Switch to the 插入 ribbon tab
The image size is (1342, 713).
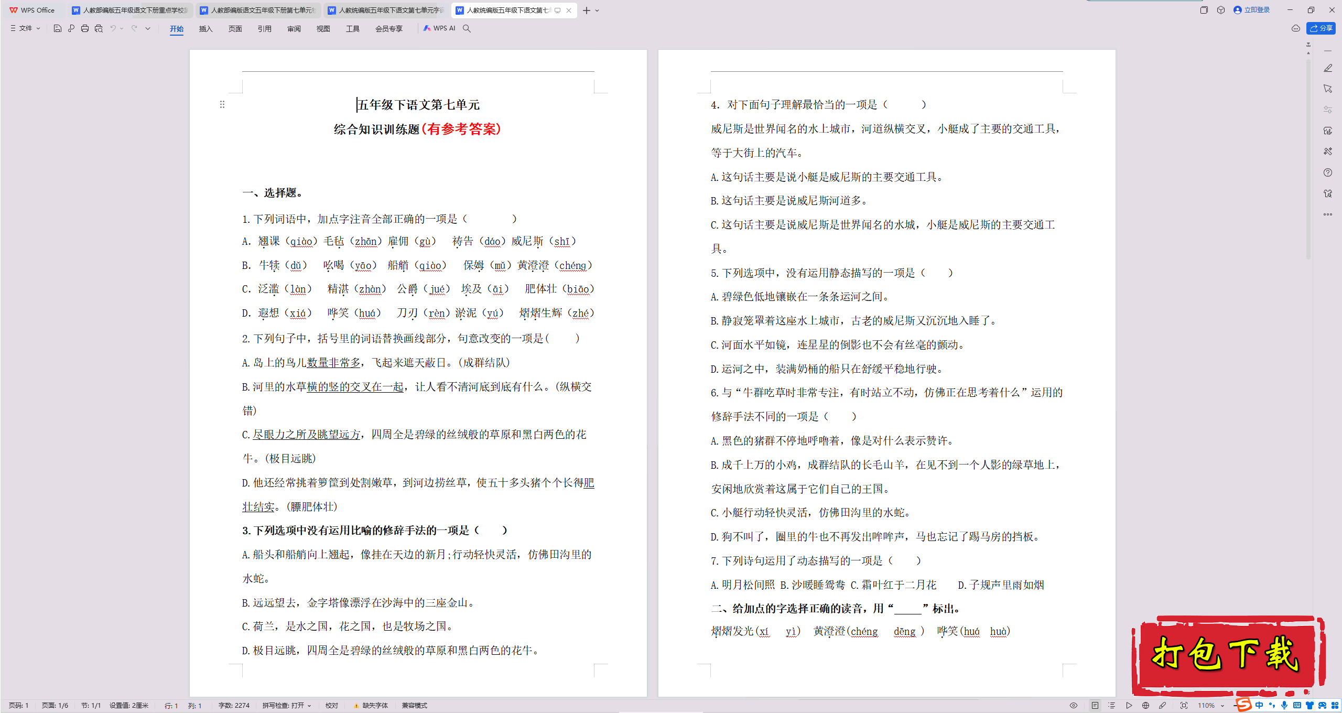point(205,29)
